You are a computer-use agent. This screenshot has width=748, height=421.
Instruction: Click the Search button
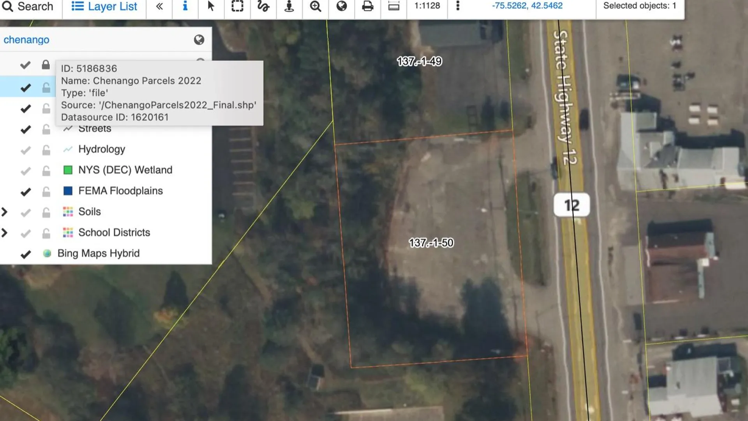pos(28,6)
